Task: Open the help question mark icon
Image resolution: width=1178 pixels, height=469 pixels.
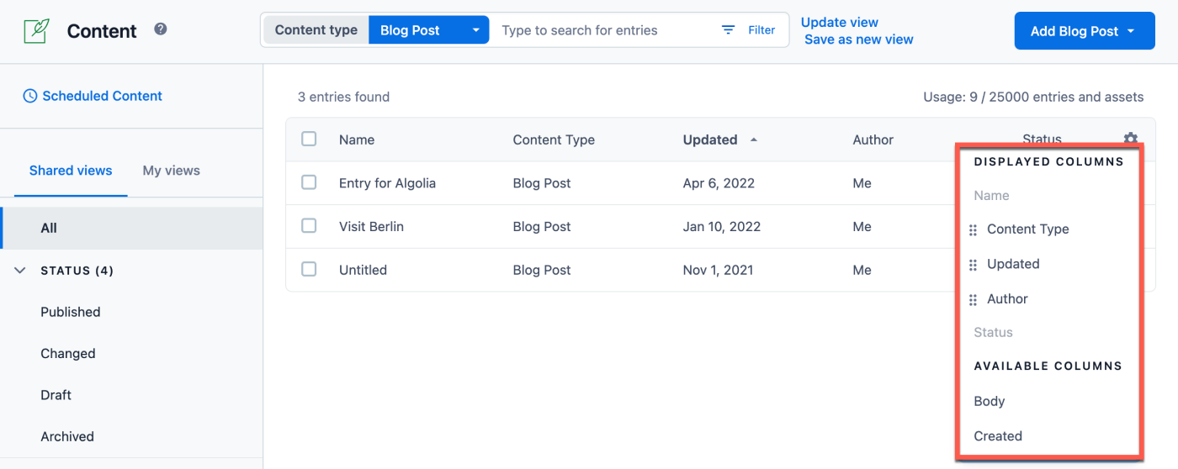Action: pyautogui.click(x=161, y=29)
